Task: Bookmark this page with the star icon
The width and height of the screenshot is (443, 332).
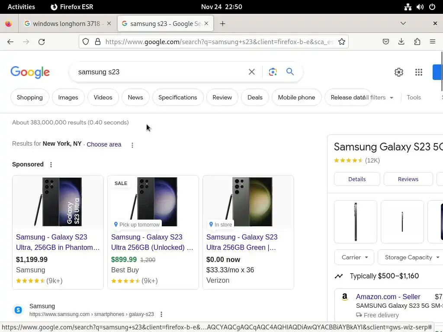Action: point(342,42)
